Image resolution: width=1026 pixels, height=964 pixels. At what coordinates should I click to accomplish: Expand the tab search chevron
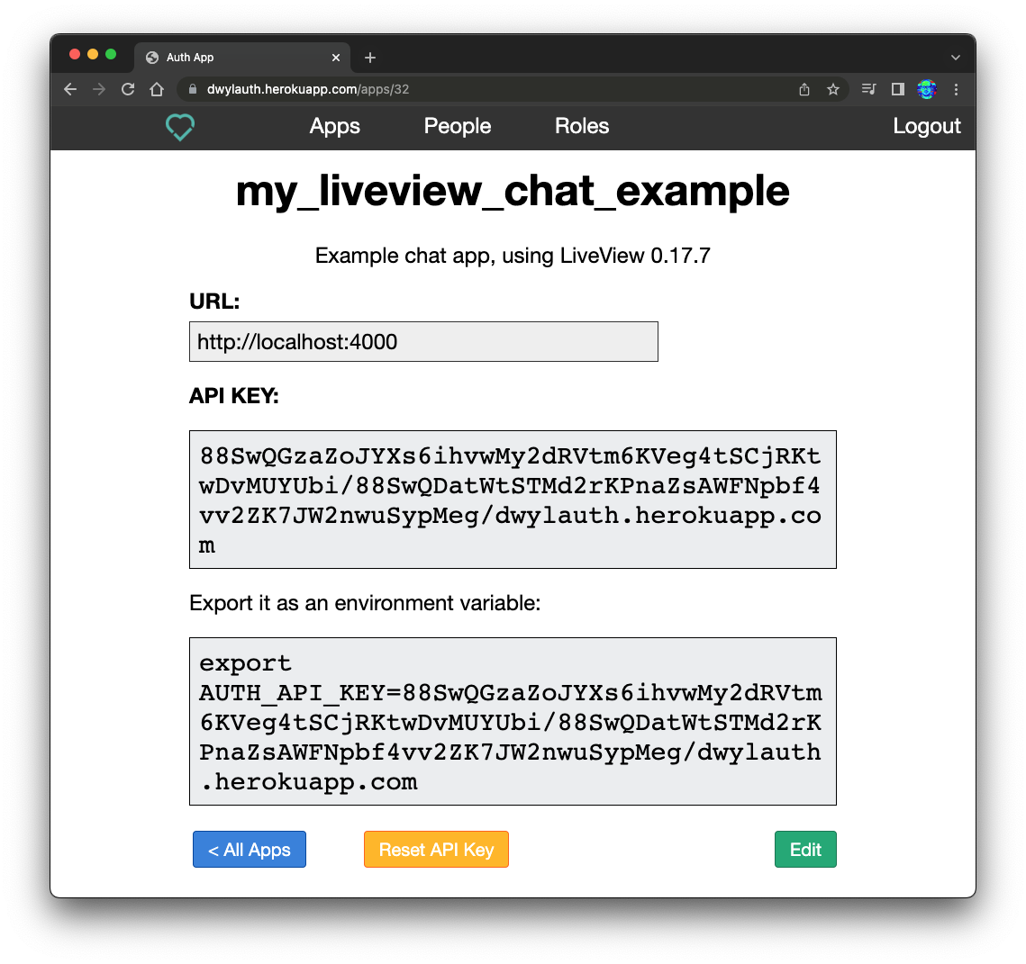click(956, 58)
